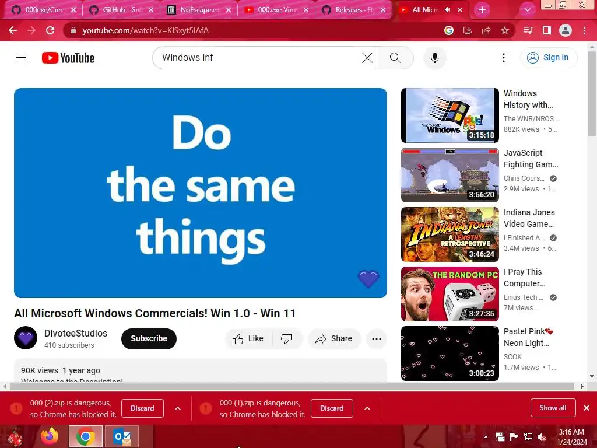597x448 pixels.
Task: Click the vertical page scrollbar thumb
Action: point(592,93)
